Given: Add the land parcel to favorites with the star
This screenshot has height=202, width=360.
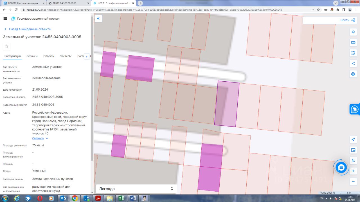Looking at the screenshot, I should 7,46.
